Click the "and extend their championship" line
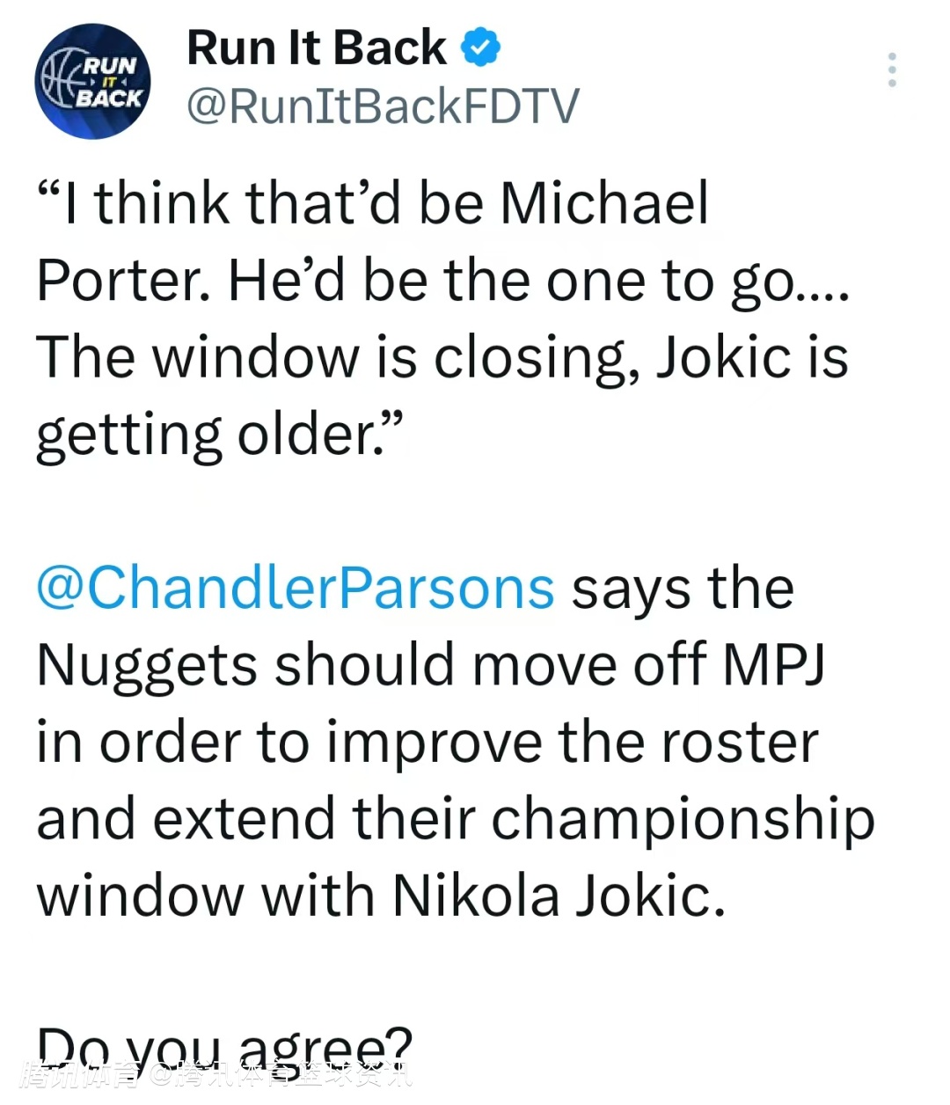The image size is (950, 1105). pyautogui.click(x=455, y=819)
